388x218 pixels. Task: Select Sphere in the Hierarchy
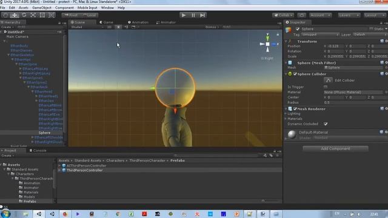[44, 133]
